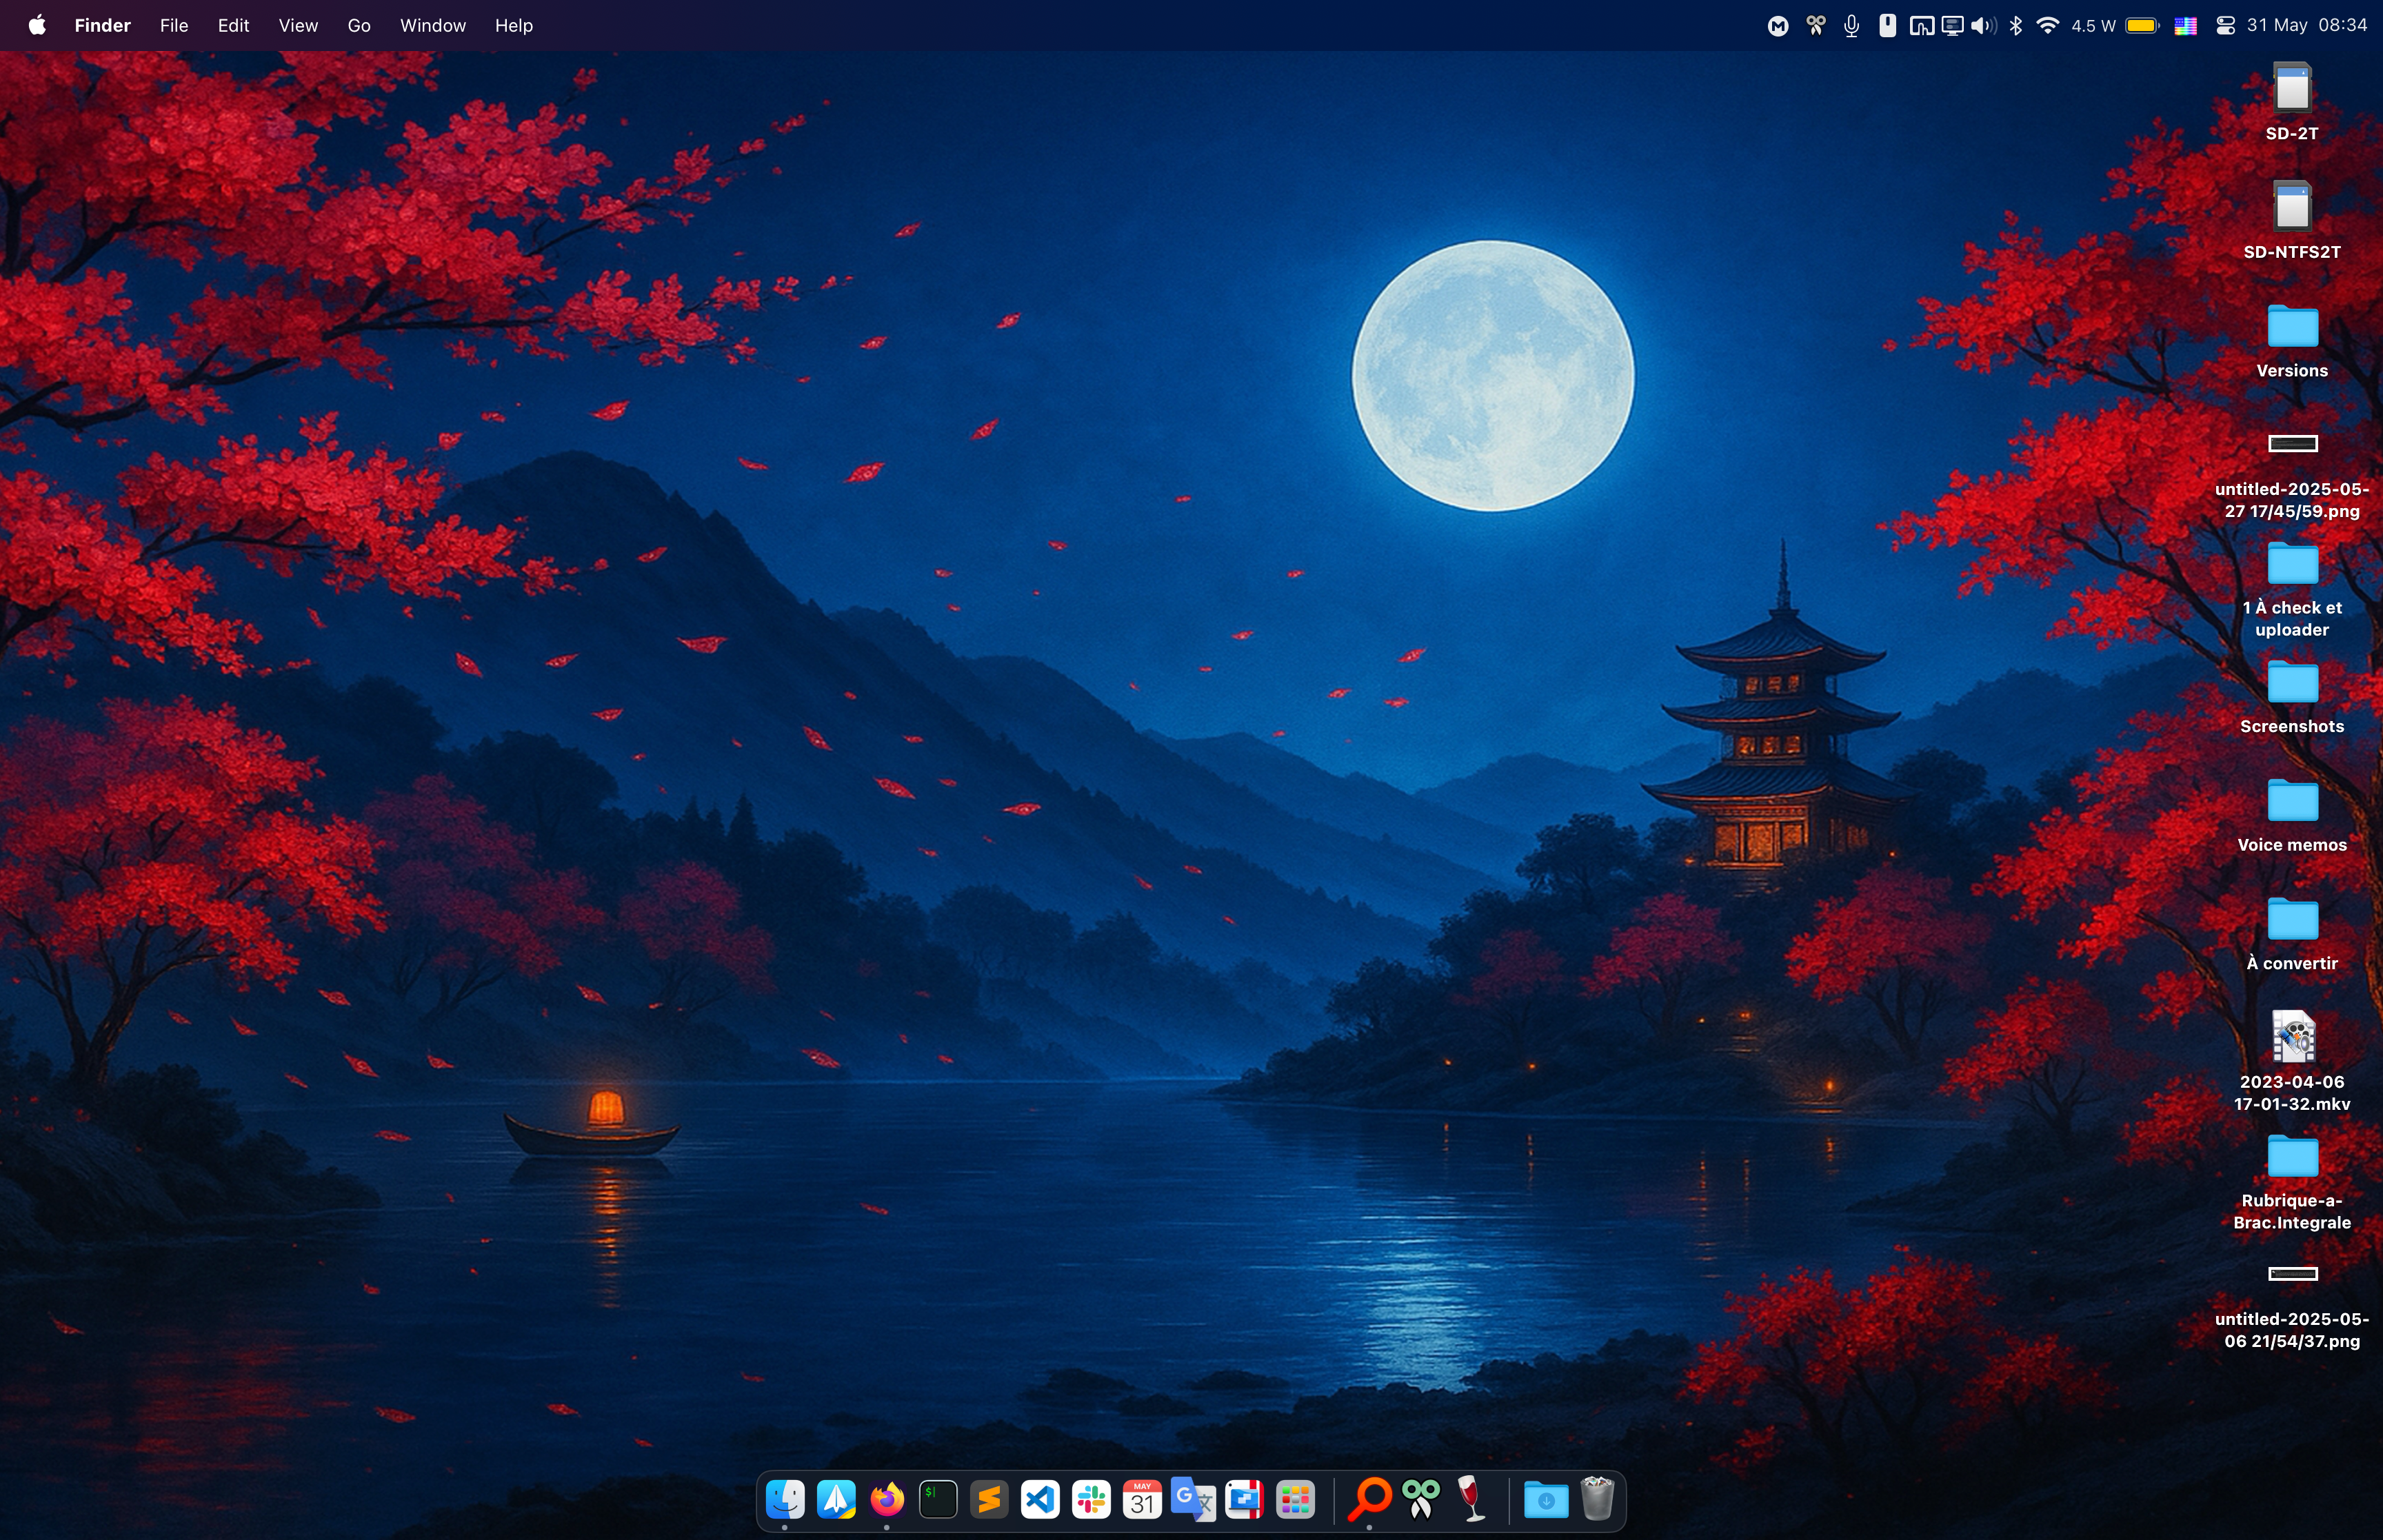Click the Wine glass app icon

point(1471,1499)
